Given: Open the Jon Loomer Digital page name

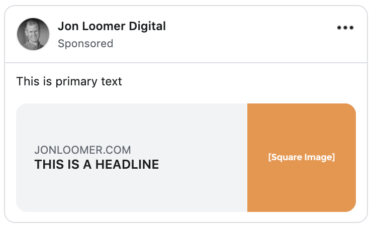Looking at the screenshot, I should click(x=112, y=26).
